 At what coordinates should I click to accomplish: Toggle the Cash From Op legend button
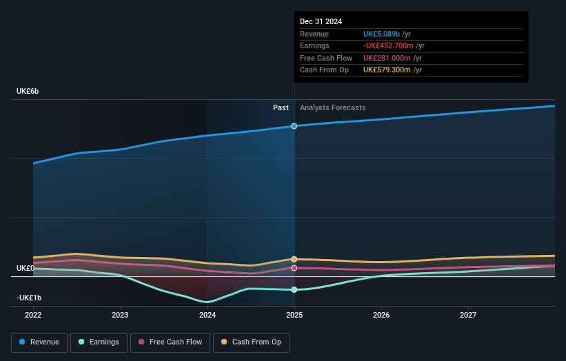click(251, 342)
